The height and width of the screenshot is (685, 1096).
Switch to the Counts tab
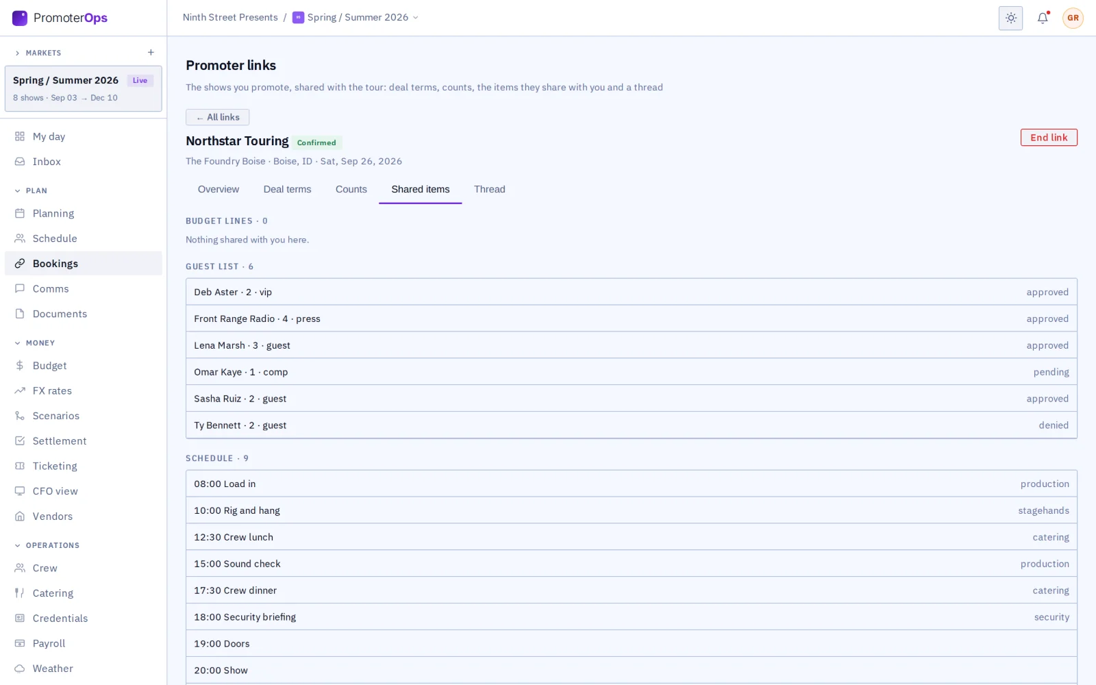coord(351,189)
